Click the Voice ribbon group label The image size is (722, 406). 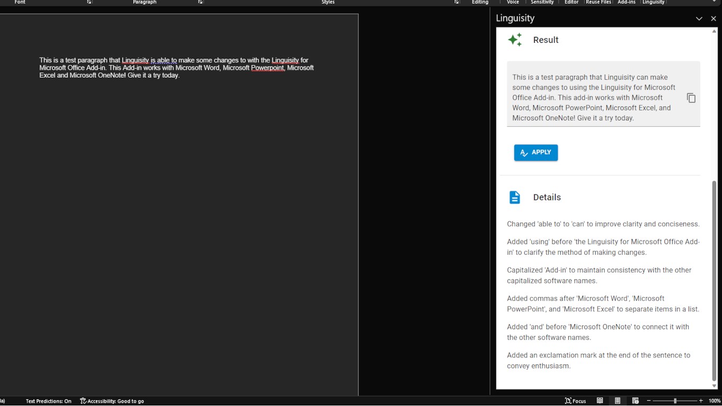pyautogui.click(x=513, y=2)
